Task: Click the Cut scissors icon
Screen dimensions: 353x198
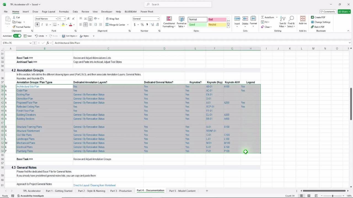Action: (x=14, y=17)
